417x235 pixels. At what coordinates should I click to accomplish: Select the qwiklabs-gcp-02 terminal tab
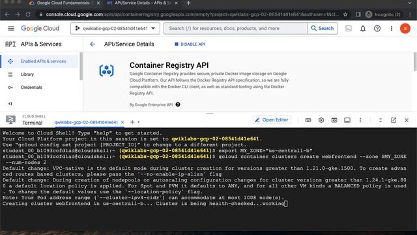(86, 122)
